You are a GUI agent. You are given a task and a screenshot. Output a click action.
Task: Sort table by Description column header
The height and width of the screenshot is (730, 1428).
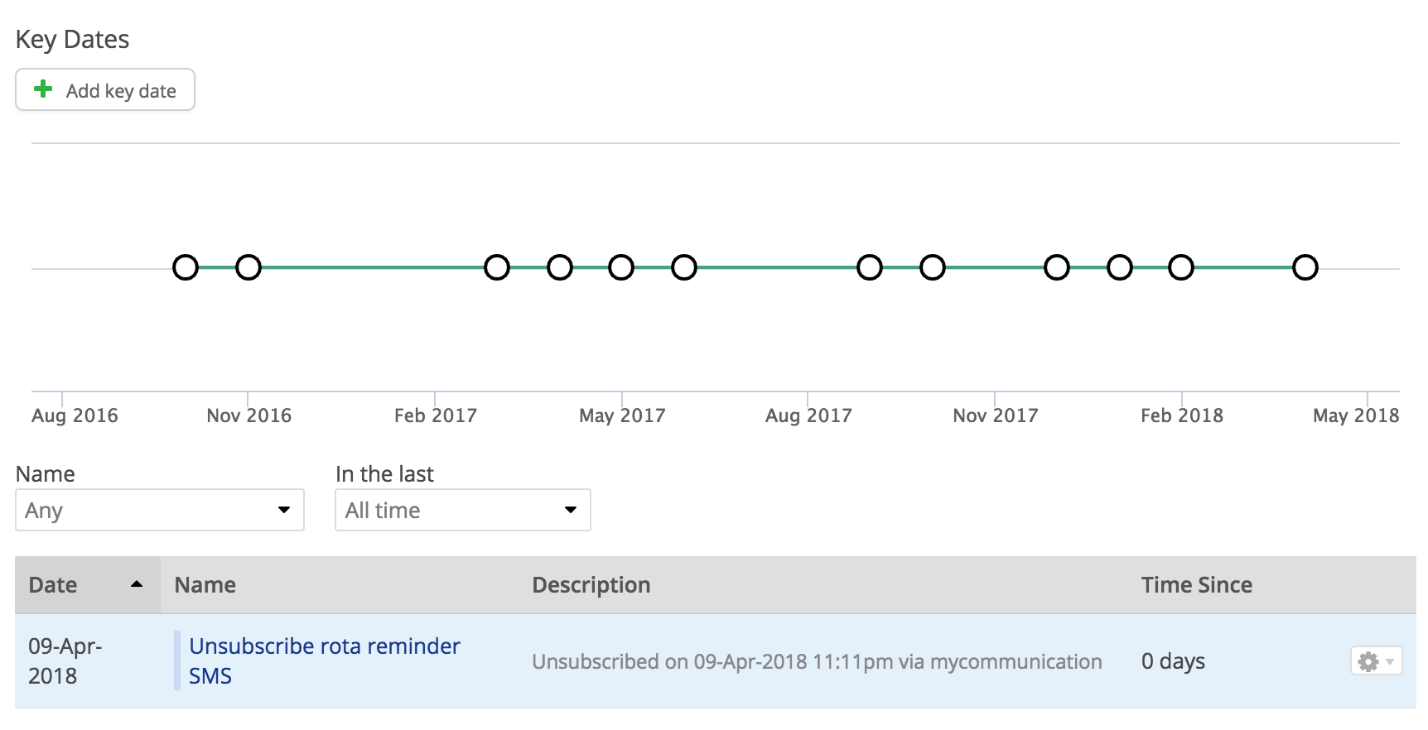[x=591, y=585]
